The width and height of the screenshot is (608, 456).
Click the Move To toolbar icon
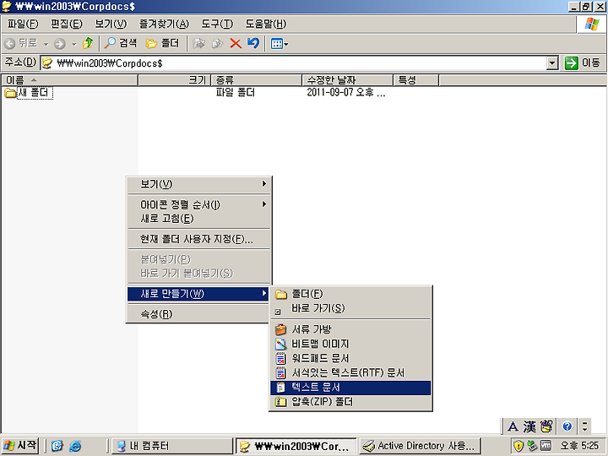(199, 43)
